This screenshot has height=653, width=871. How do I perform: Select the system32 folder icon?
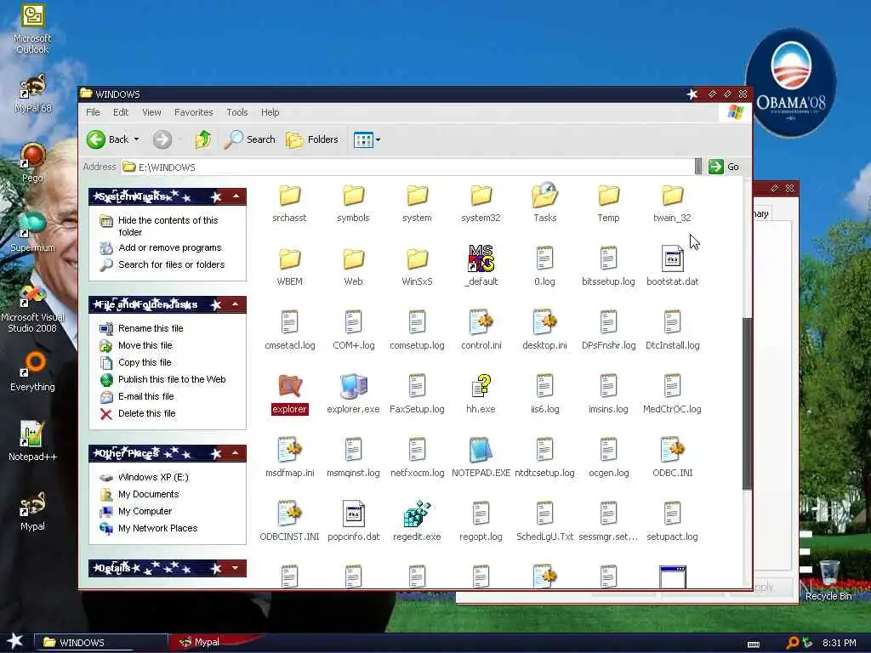tap(481, 196)
